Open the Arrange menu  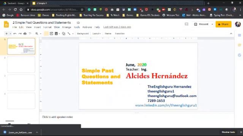click(x=67, y=27)
